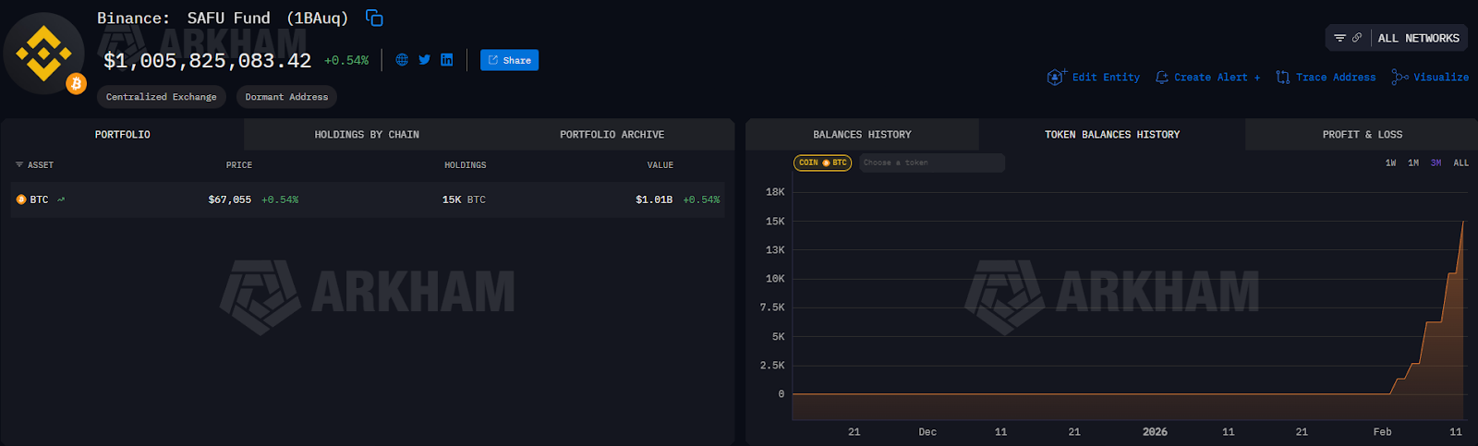
Task: Open the ALL NETWORKS dropdown
Action: point(1418,38)
